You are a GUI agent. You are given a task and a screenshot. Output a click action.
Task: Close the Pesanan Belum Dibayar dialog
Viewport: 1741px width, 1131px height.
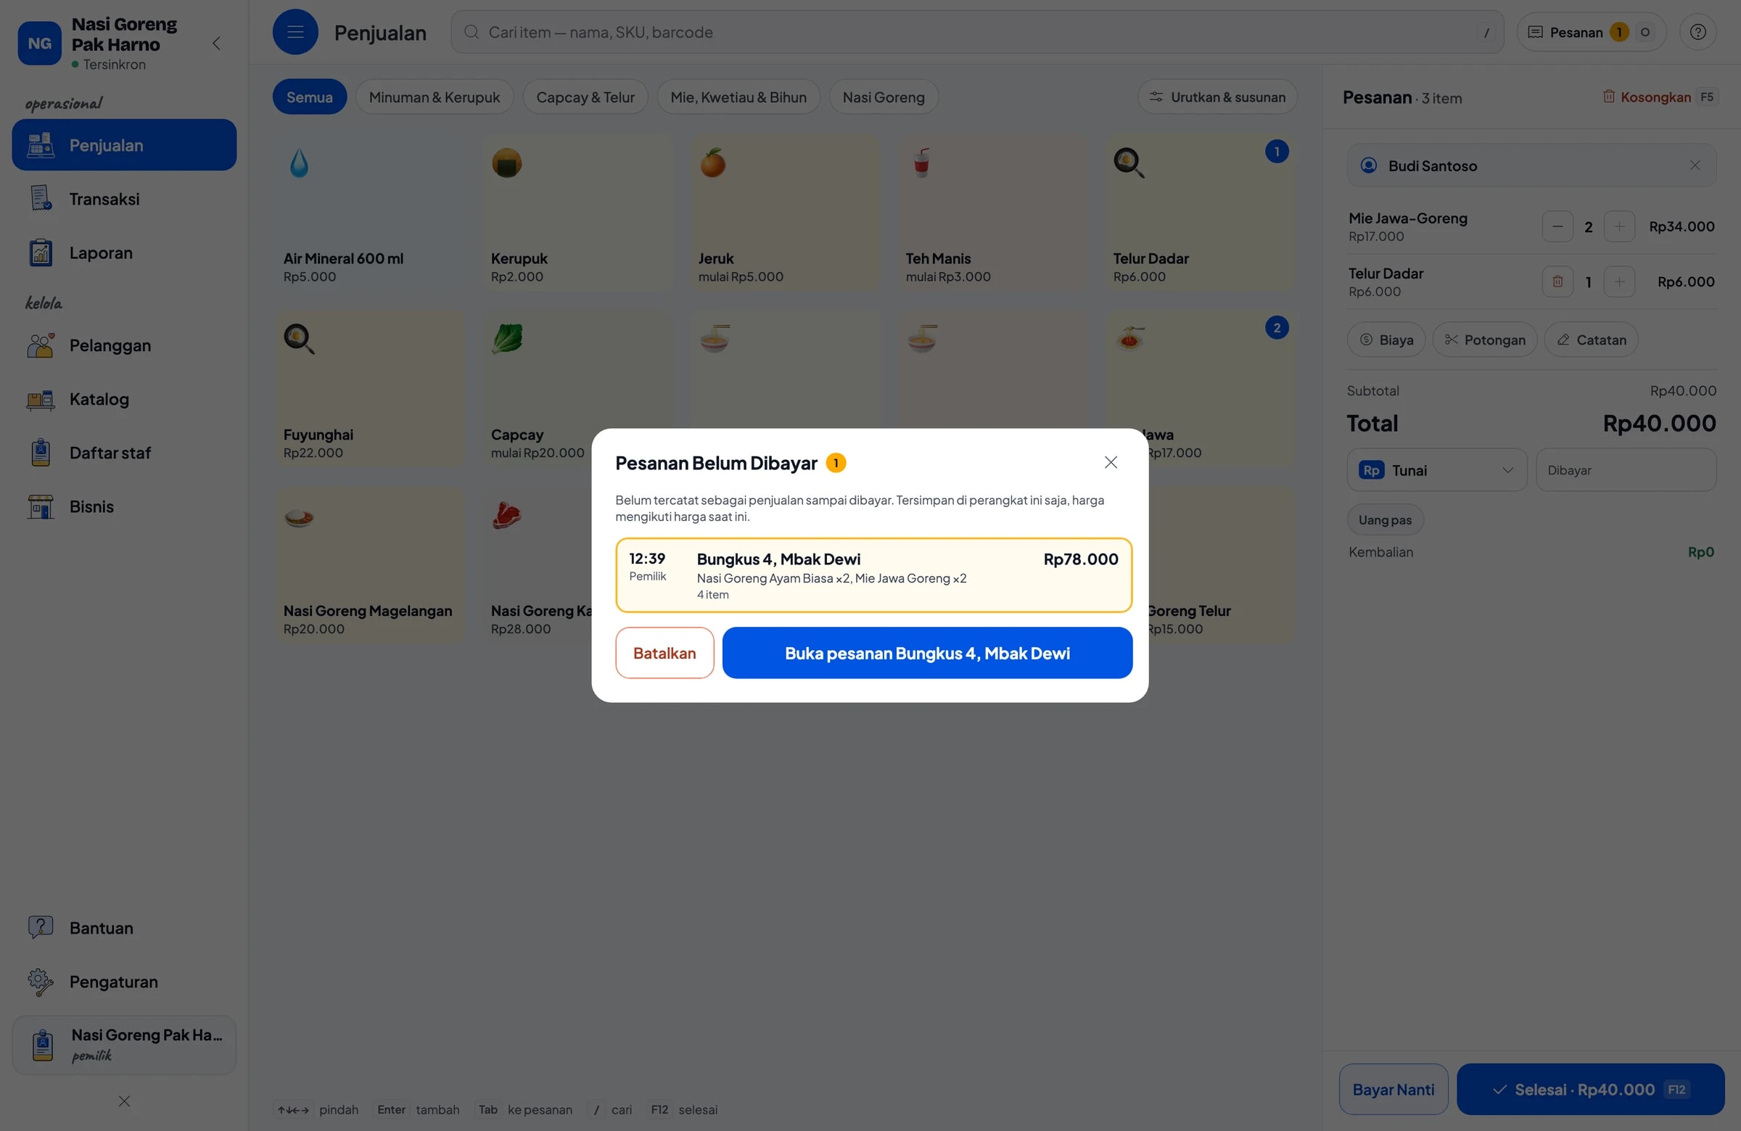[1110, 461]
